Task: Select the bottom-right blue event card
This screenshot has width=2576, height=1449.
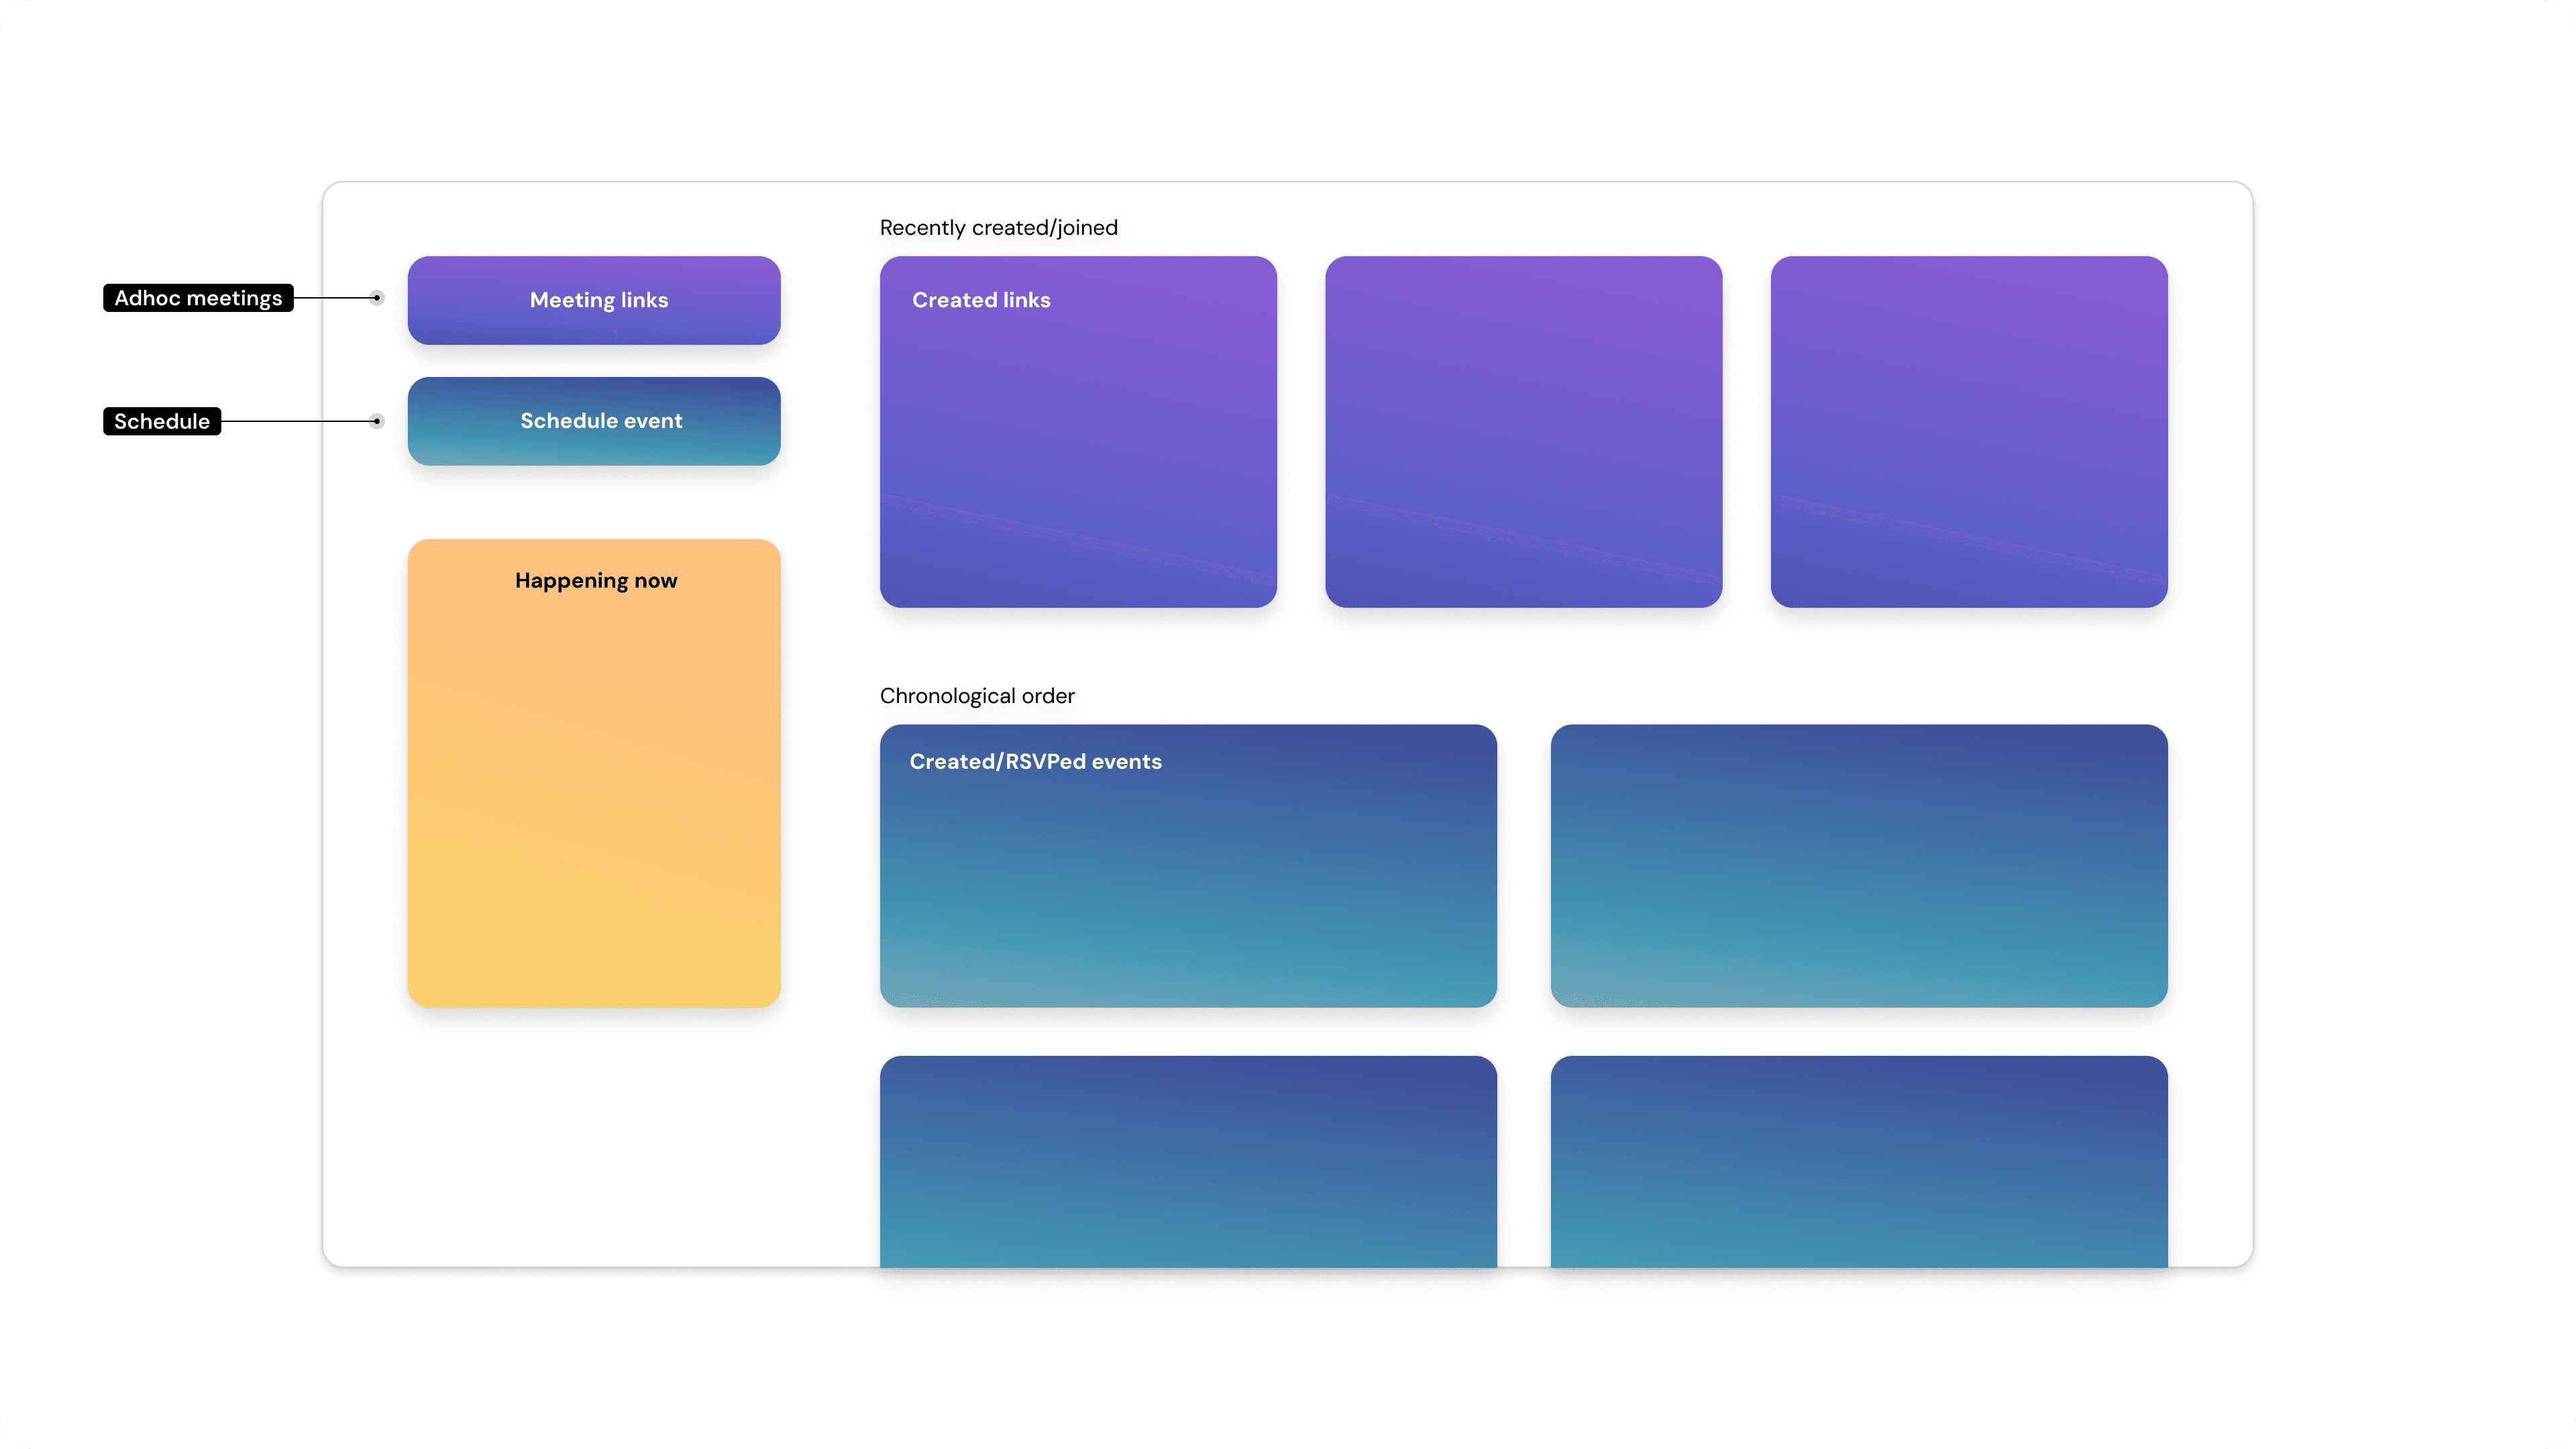Action: coord(1858,1160)
